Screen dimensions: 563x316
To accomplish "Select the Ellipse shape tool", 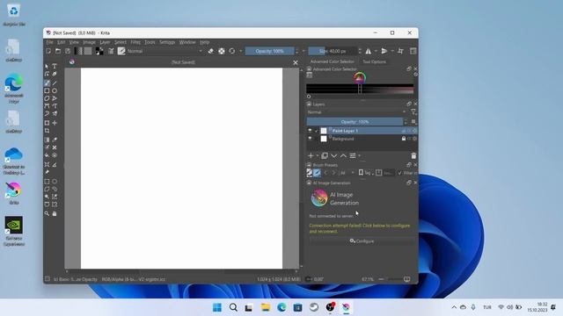I will point(55,90).
